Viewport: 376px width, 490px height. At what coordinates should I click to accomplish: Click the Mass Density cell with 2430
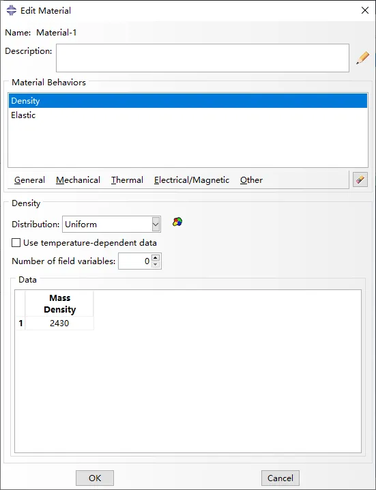pyautogui.click(x=59, y=323)
